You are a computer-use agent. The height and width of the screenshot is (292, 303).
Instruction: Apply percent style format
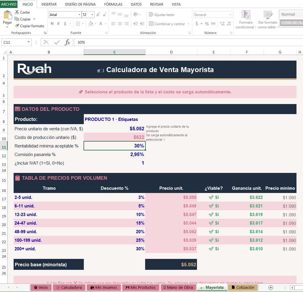coord(207,24)
